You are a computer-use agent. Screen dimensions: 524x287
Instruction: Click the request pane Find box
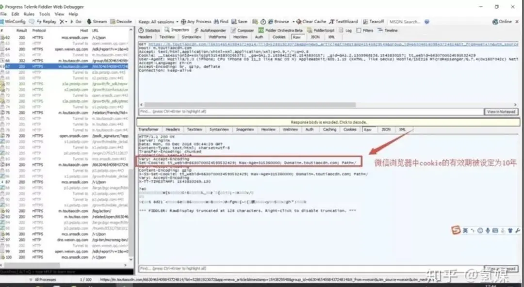(311, 112)
